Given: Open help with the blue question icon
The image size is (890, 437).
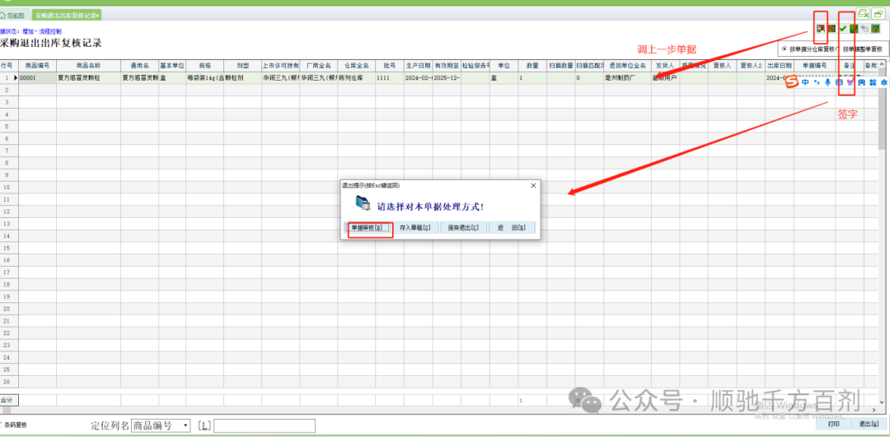Looking at the screenshot, I should click(875, 28).
